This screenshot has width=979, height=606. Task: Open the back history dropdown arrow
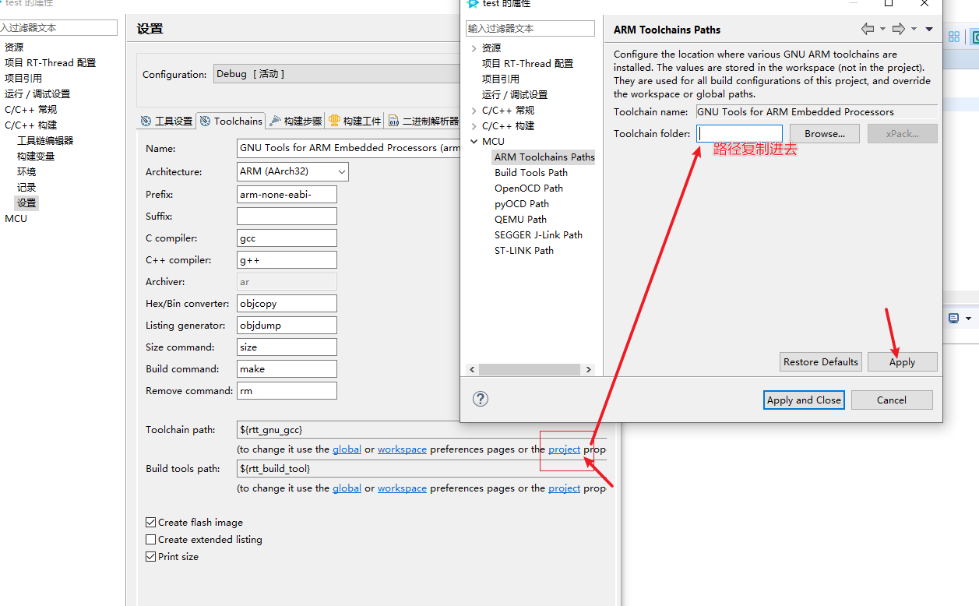(x=882, y=29)
